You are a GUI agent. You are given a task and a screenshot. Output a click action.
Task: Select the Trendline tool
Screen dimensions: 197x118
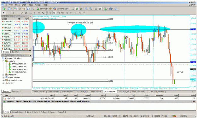click(22, 13)
